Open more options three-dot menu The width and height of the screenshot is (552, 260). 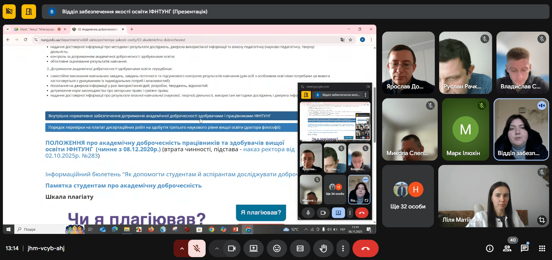tap(343, 248)
